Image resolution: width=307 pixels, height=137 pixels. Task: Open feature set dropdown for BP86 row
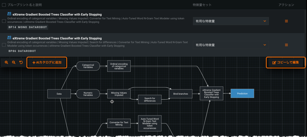(x=231, y=45)
